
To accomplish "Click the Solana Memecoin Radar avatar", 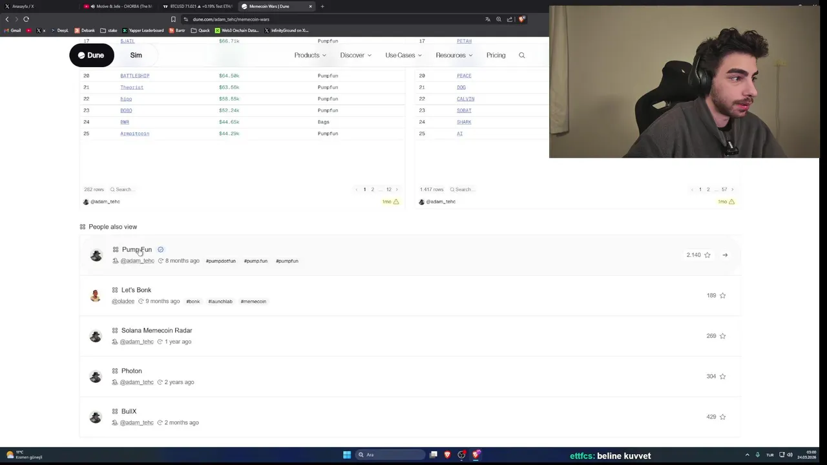I will click(x=96, y=336).
